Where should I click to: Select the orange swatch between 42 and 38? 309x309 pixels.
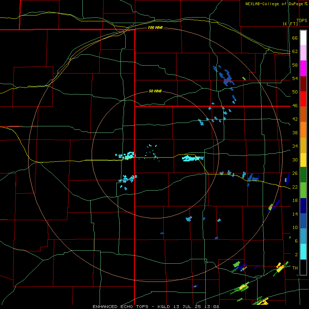click(x=303, y=130)
